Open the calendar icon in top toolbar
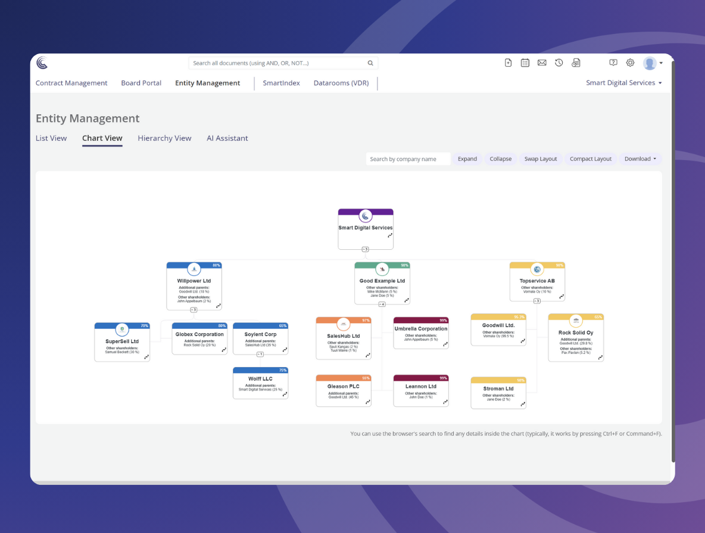 point(525,62)
